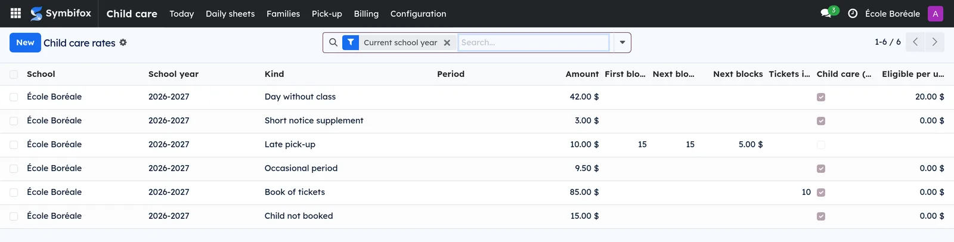Click the 20.00 $ eligible amount cell
Image resolution: width=954 pixels, height=242 pixels.
930,97
